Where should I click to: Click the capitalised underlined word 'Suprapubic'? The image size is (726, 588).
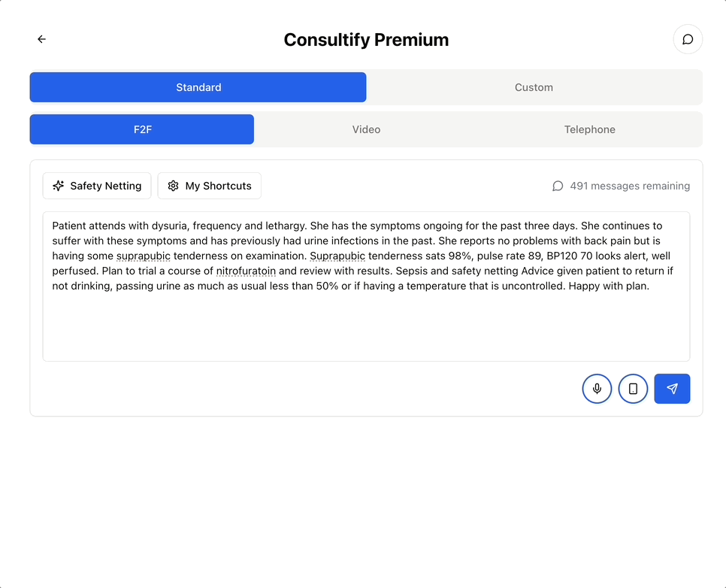pos(337,256)
